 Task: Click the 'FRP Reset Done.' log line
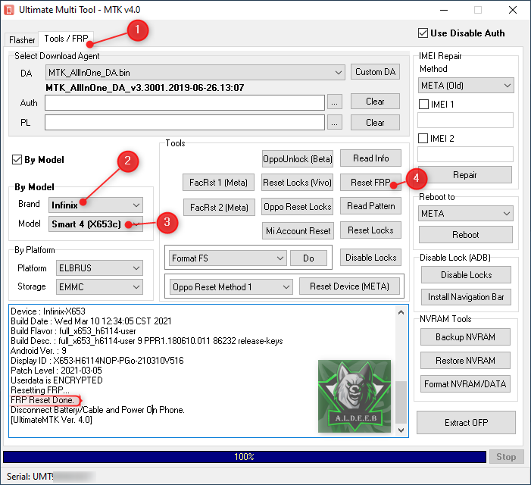(42, 400)
